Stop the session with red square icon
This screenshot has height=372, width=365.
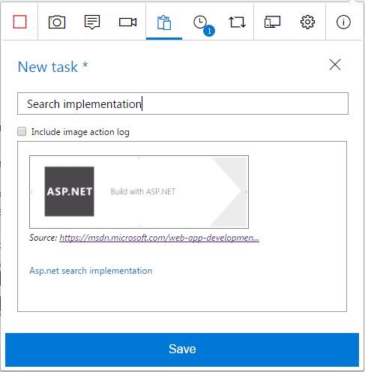click(19, 22)
